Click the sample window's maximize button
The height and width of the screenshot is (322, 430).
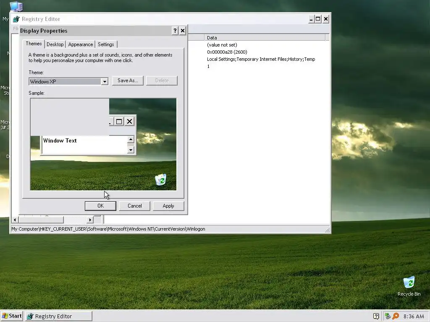click(119, 121)
